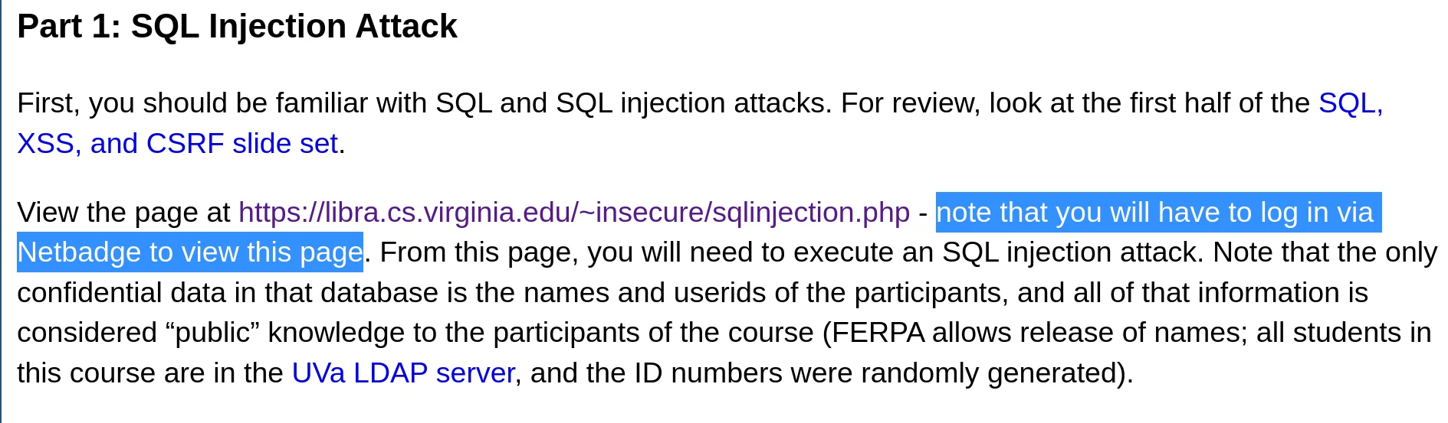Click the words 'participants of the course'
The image size is (1448, 423).
[x=653, y=333]
